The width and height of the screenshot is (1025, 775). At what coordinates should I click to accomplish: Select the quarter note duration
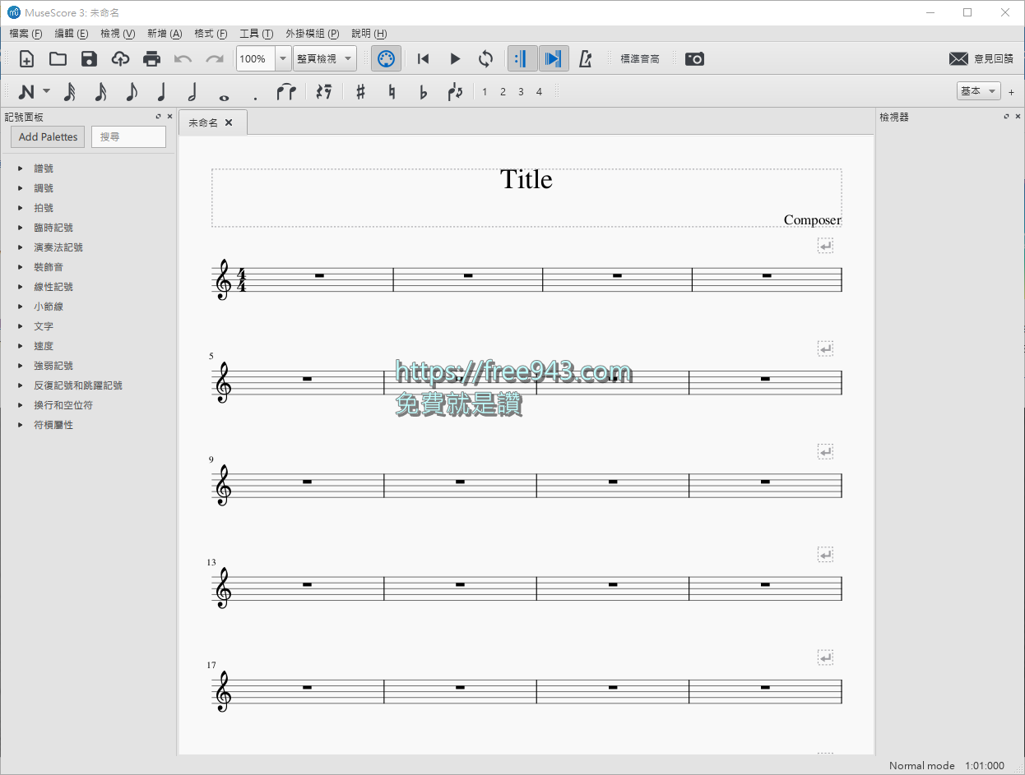coord(161,91)
